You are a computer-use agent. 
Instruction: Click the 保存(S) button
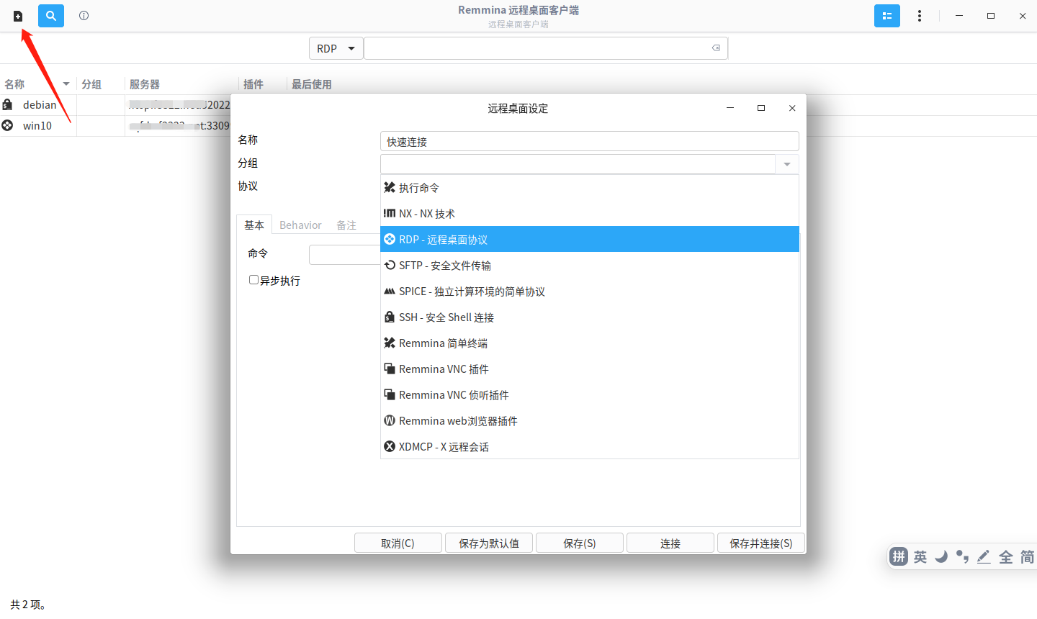pos(580,543)
